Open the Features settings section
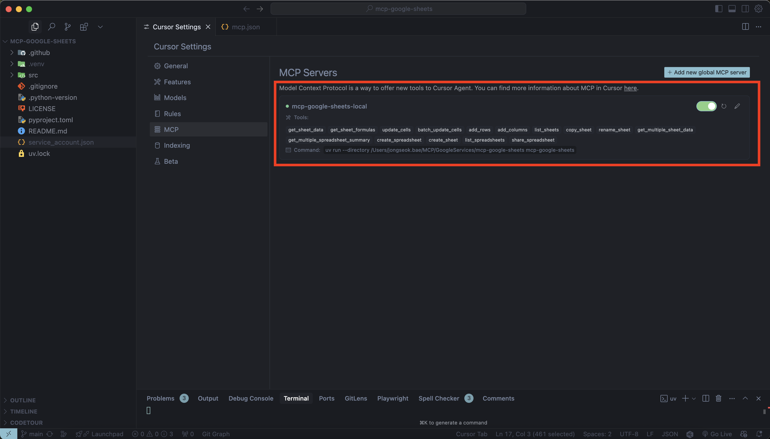The height and width of the screenshot is (439, 770). click(x=208, y=82)
